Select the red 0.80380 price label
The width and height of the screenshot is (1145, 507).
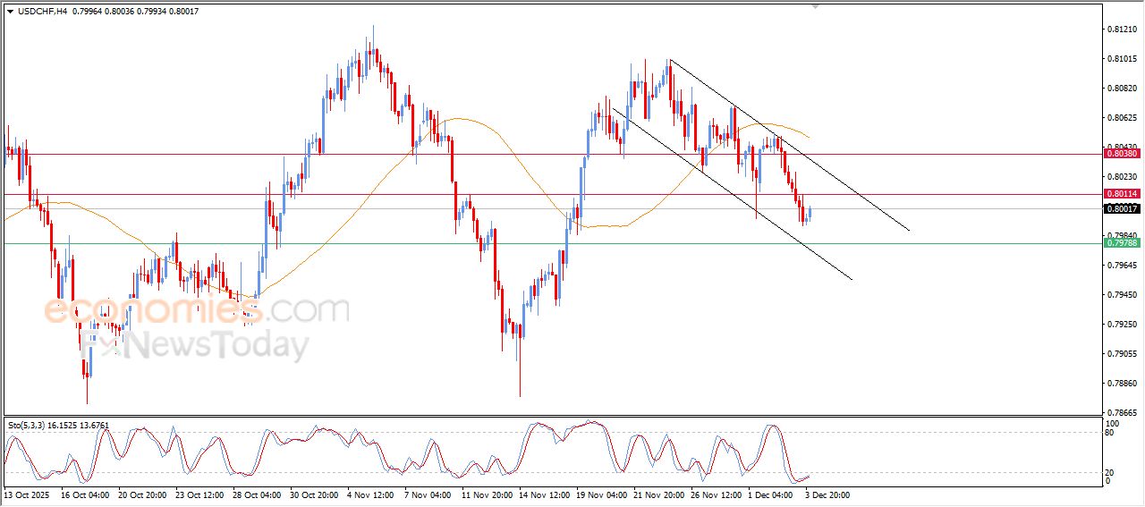click(1121, 154)
